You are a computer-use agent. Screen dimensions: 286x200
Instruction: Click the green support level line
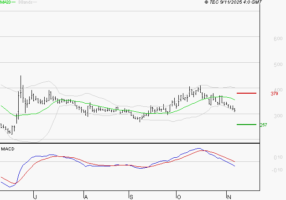click(x=246, y=125)
